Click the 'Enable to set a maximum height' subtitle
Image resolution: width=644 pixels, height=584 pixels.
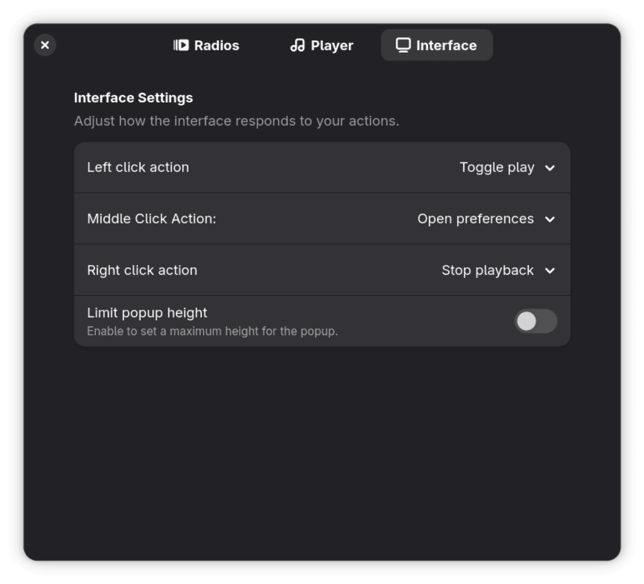pyautogui.click(x=212, y=331)
